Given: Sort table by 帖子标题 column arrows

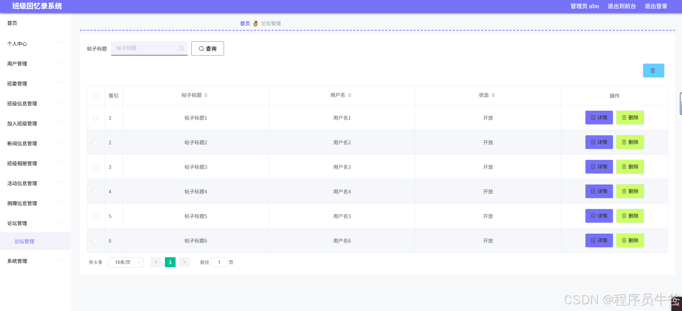Looking at the screenshot, I should point(206,95).
